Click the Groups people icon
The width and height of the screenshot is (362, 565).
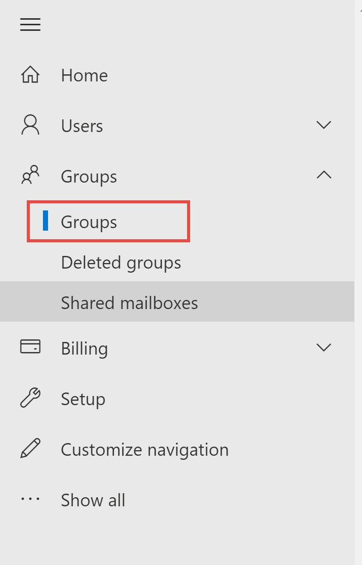coord(30,175)
